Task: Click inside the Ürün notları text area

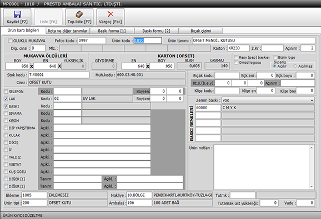Action: pyautogui.click(x=262, y=167)
